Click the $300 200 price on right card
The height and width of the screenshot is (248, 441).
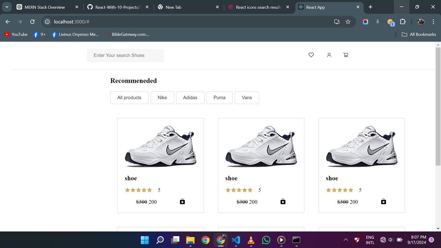click(x=348, y=202)
